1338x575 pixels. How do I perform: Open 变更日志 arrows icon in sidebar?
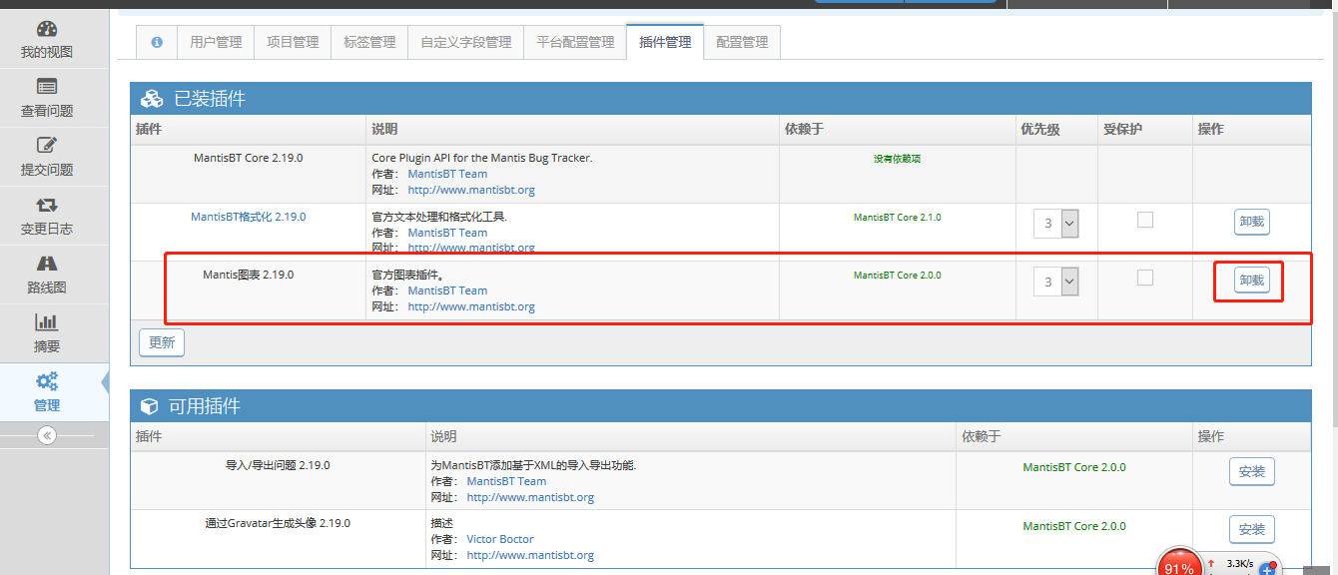point(47,205)
